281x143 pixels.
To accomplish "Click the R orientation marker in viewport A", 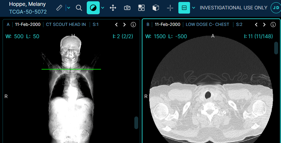I will [6, 96].
